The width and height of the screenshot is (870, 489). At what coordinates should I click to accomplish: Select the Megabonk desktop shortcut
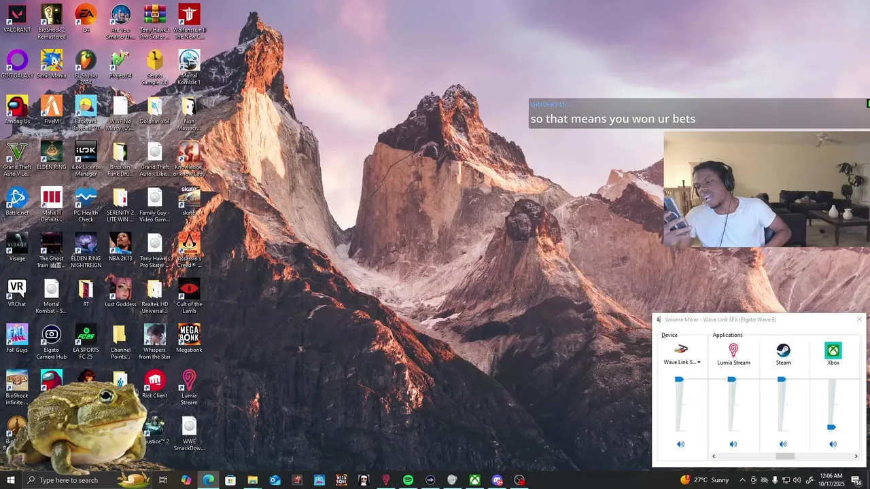189,338
